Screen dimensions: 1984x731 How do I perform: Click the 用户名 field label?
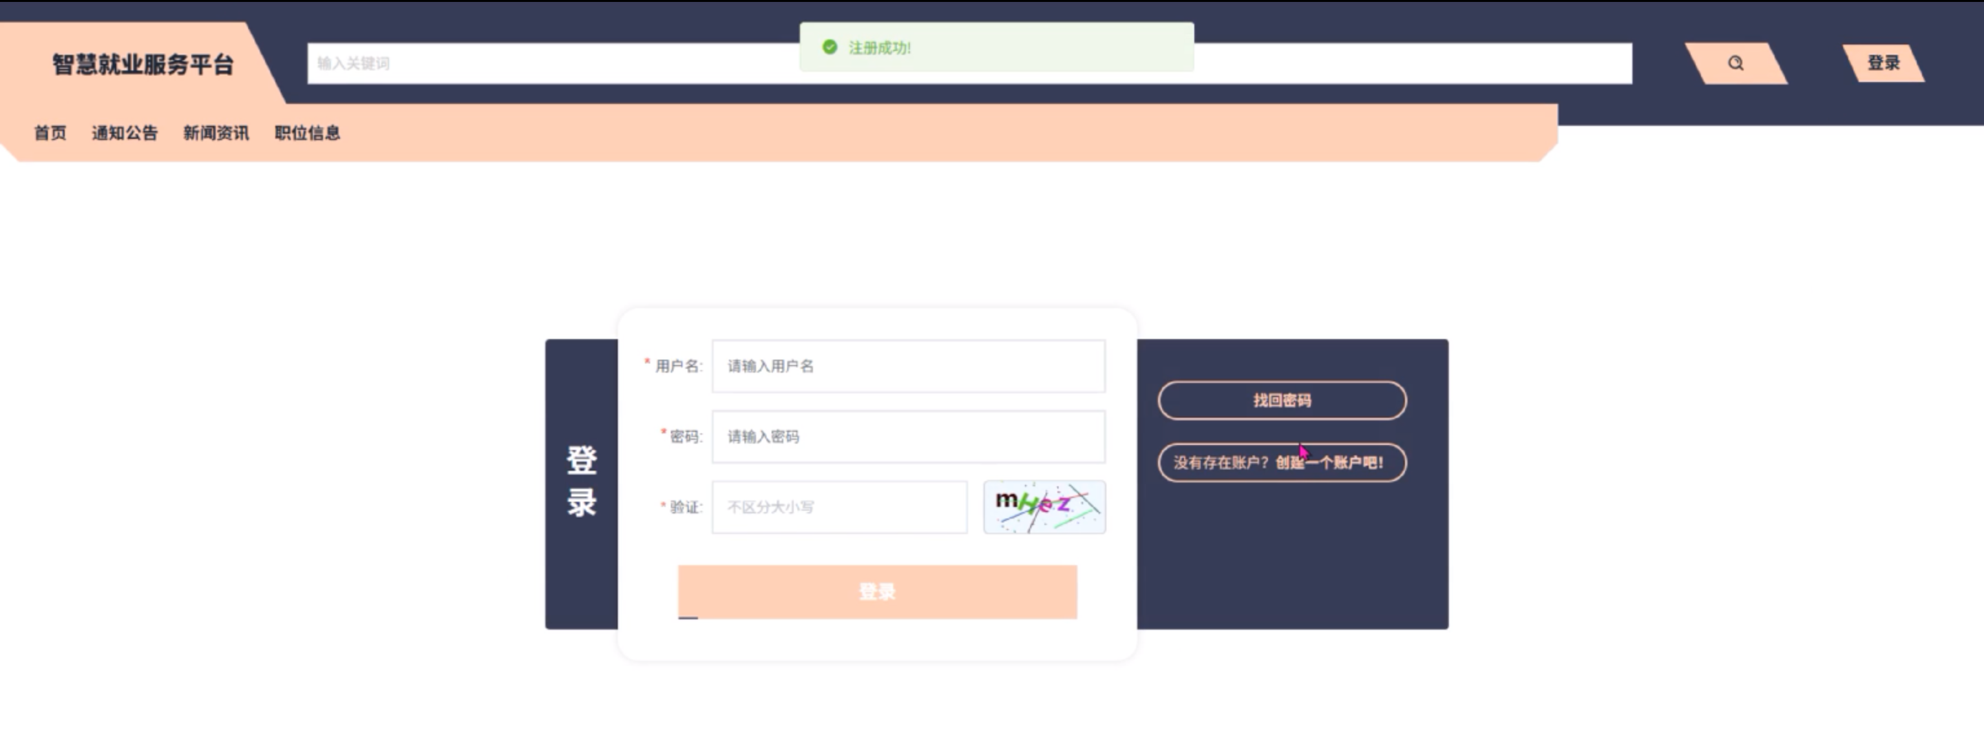point(678,366)
